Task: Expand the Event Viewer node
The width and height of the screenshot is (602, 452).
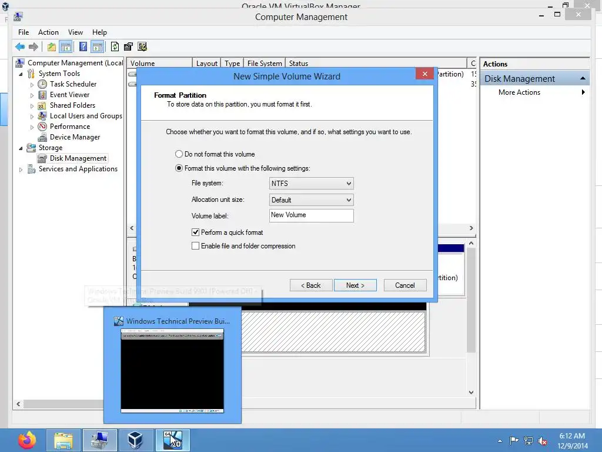Action: [x=32, y=95]
